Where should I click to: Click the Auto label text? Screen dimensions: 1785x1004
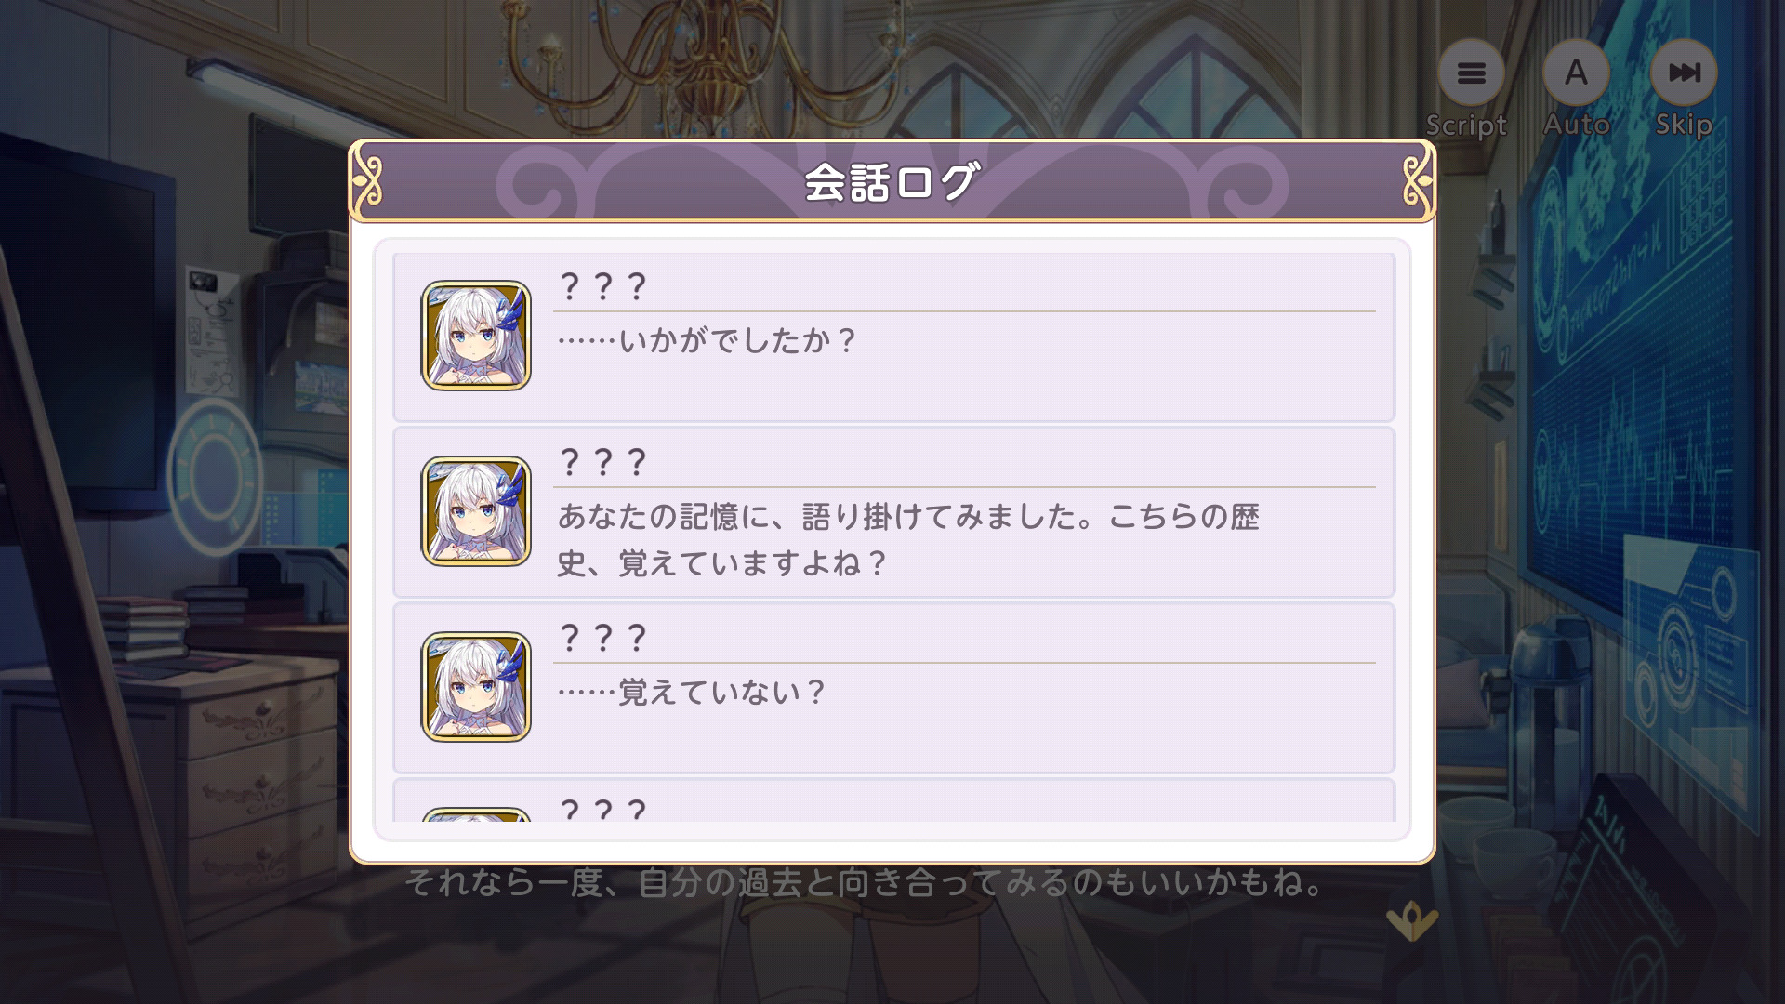(1577, 124)
